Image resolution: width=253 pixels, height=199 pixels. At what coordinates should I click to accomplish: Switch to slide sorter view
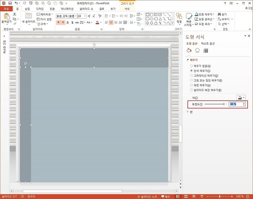pyautogui.click(x=186, y=197)
